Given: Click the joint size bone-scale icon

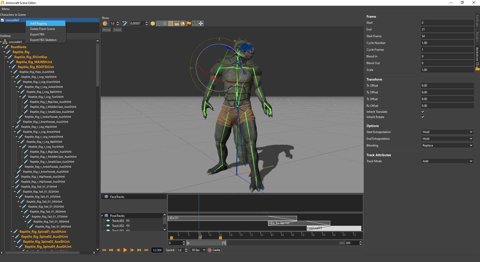Looking at the screenshot, I should tap(125, 23).
